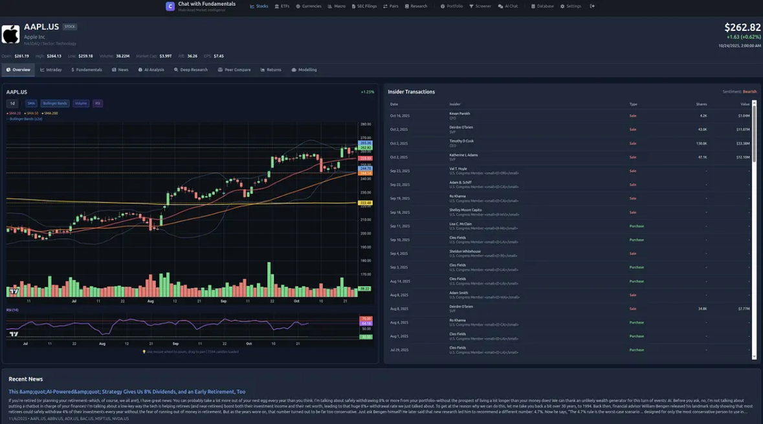Screen dimensions: 763x424
Task: Click the logout icon at top right
Action: pyautogui.click(x=593, y=6)
